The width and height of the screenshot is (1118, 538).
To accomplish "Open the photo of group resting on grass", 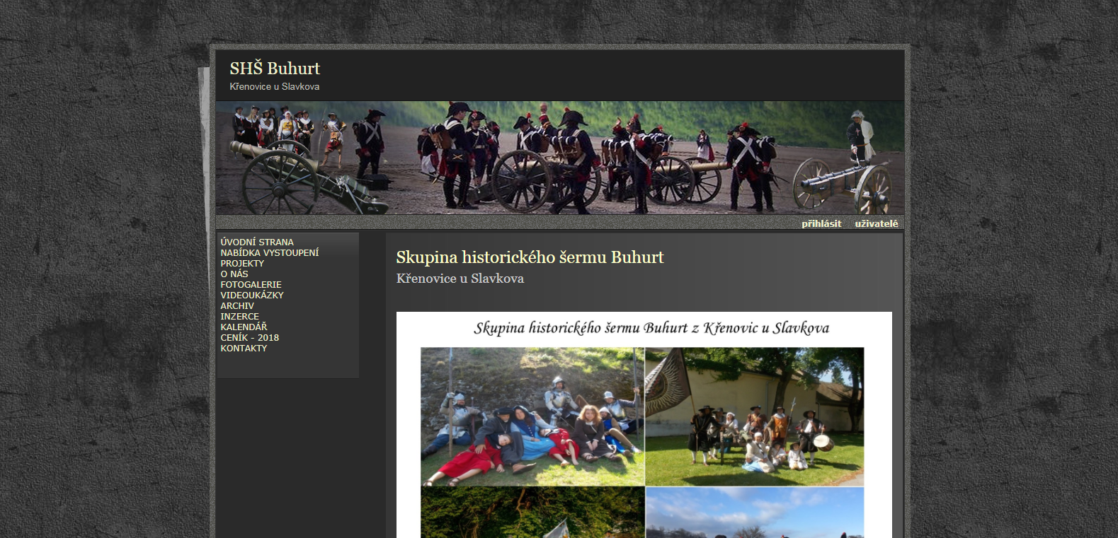I will point(532,416).
